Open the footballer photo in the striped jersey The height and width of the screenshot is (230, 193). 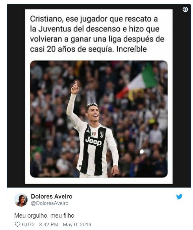pyautogui.click(x=99, y=119)
